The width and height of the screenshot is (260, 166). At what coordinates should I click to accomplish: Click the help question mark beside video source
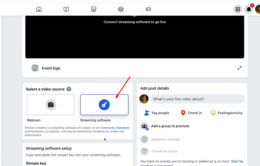69,89
